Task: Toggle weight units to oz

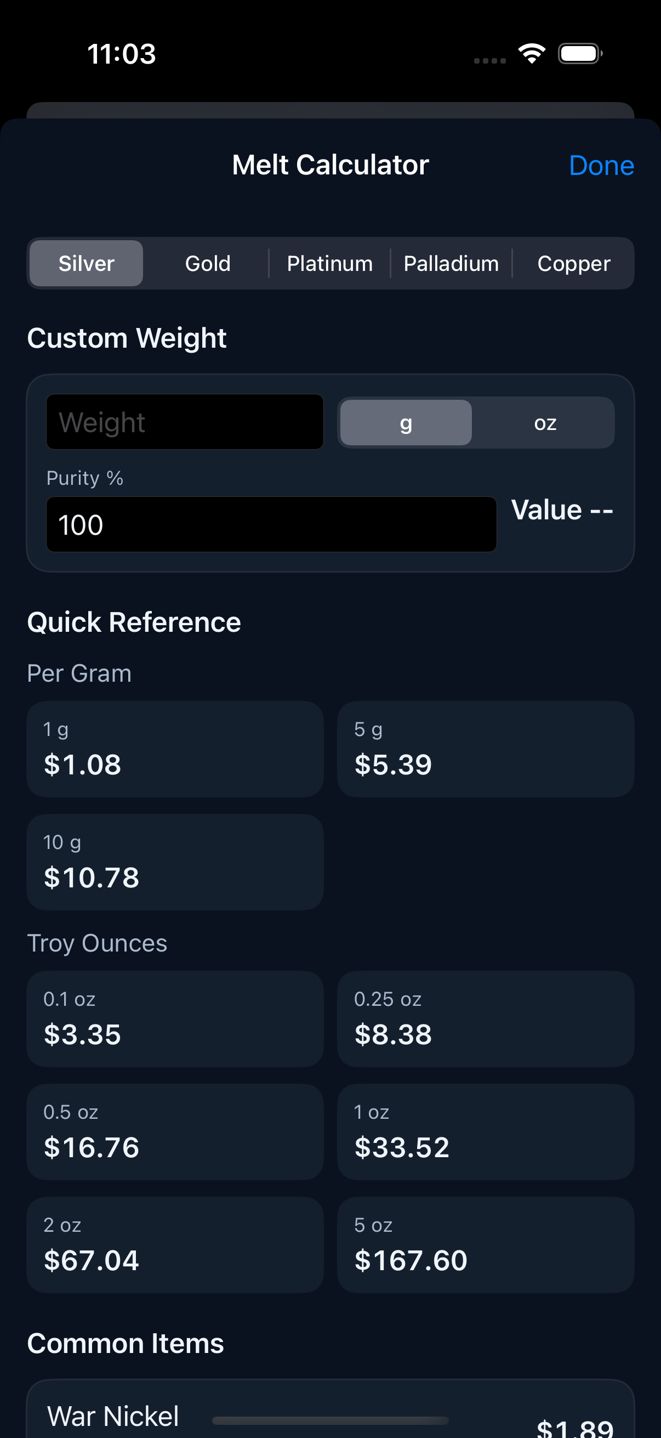Action: pyautogui.click(x=545, y=423)
